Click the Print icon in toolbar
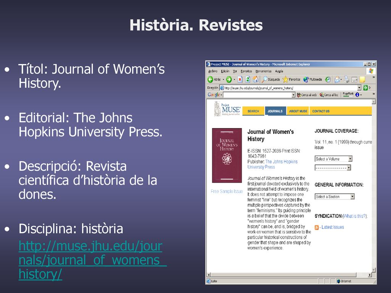The image size is (391, 293). [347, 79]
